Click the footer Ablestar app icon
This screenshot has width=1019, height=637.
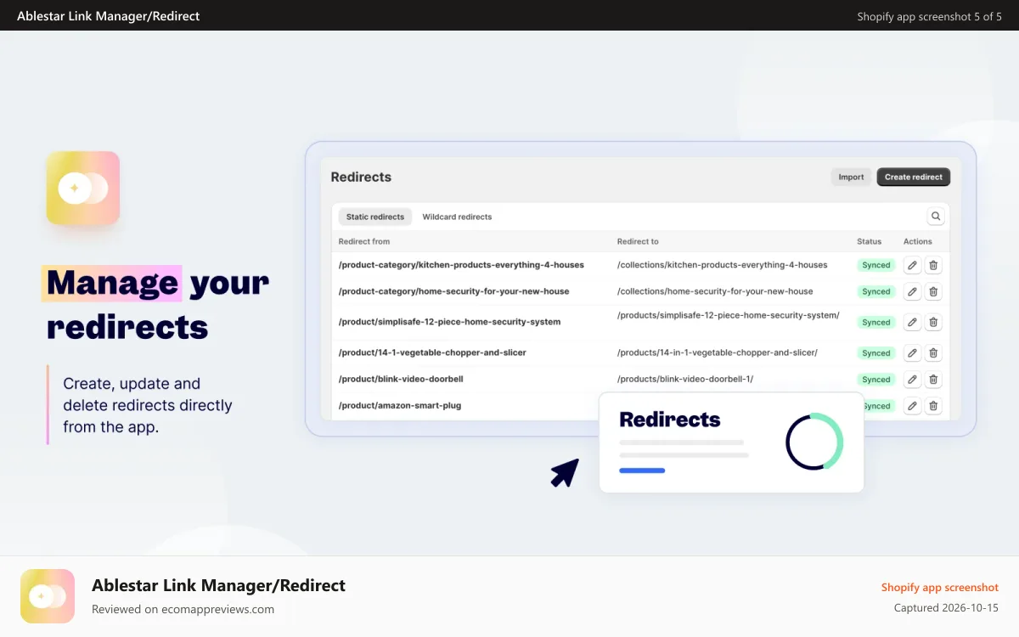tap(48, 596)
